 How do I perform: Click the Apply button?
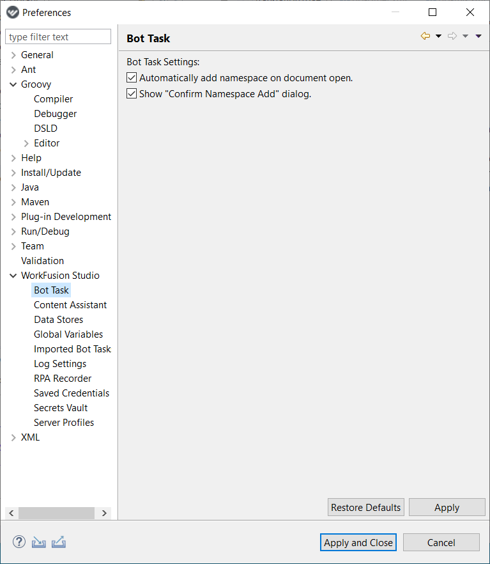[x=447, y=507]
